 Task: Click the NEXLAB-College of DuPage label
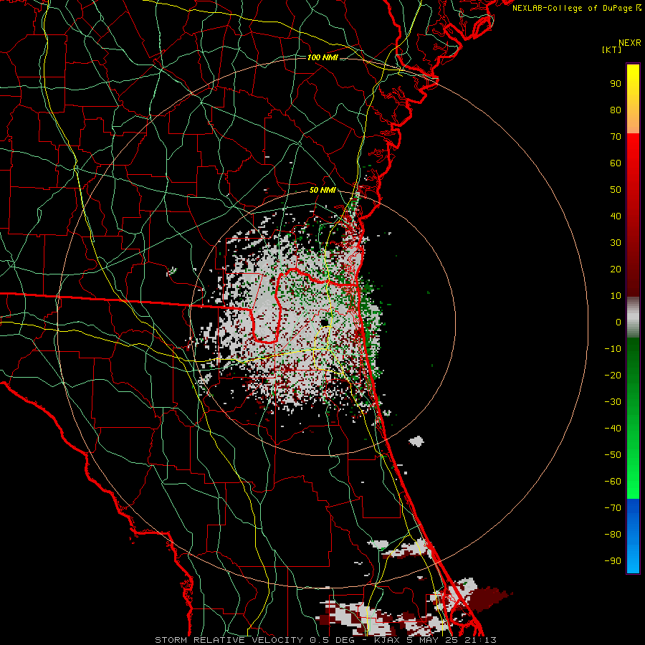(x=577, y=8)
